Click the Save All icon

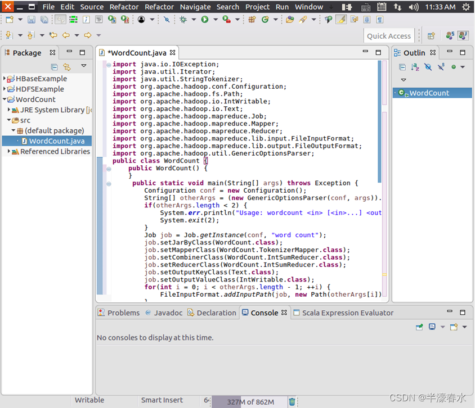[x=44, y=20]
